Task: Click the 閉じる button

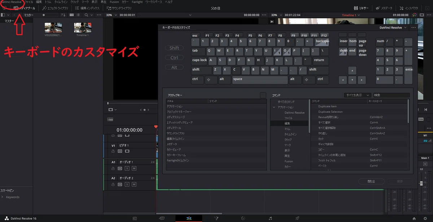Action: pyautogui.click(x=371, y=181)
